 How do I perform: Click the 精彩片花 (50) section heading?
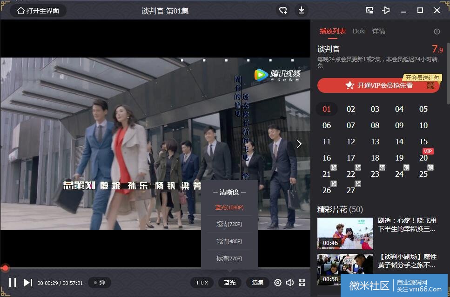pos(340,209)
